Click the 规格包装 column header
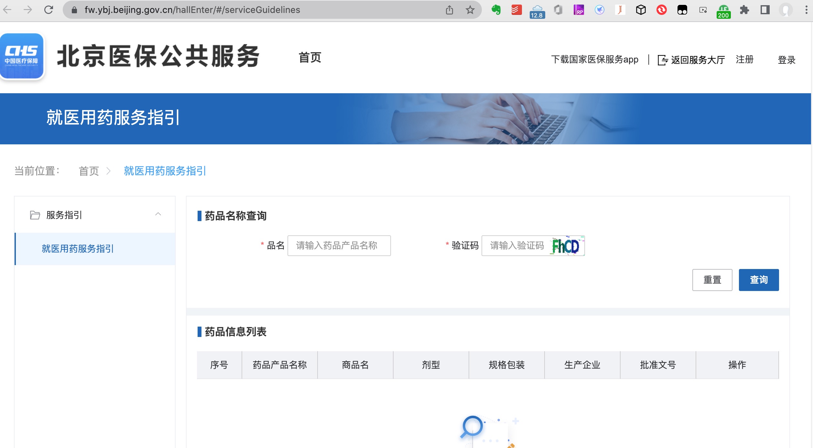Viewport: 813px width, 448px height. pos(507,365)
